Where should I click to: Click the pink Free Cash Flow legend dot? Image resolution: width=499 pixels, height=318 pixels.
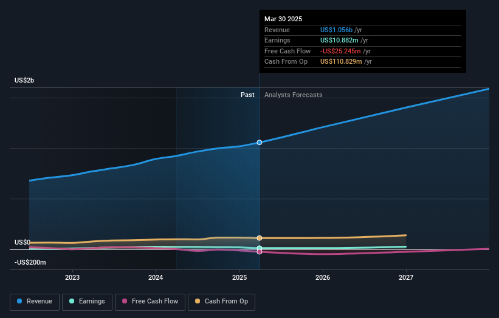point(125,301)
